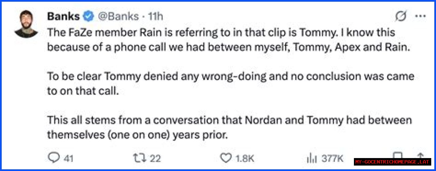The image size is (436, 171).
Task: Click the display name Banks
Action: point(64,16)
